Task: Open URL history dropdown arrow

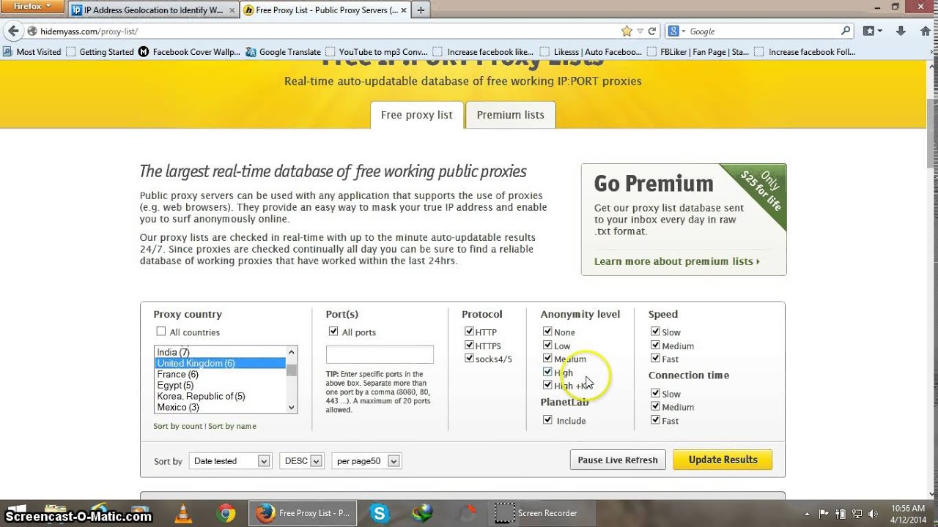Action: (640, 31)
